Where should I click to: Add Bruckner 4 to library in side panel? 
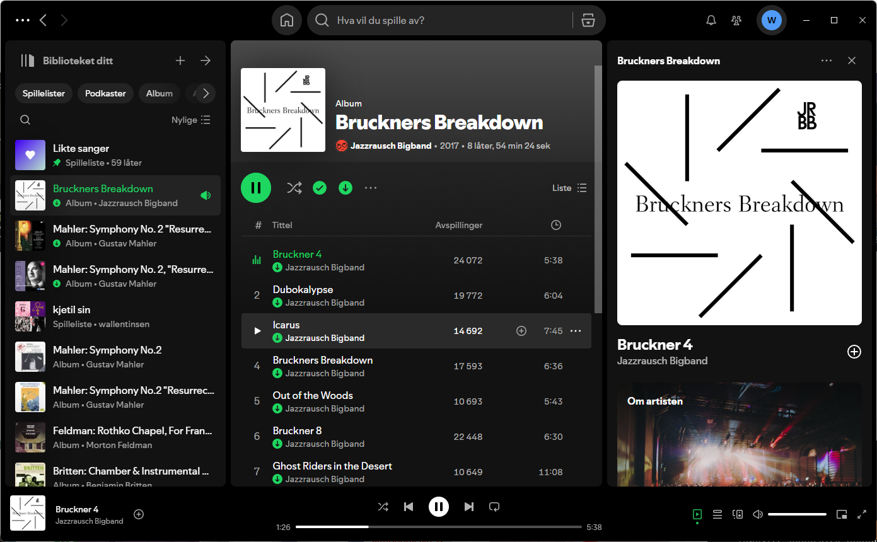(854, 352)
